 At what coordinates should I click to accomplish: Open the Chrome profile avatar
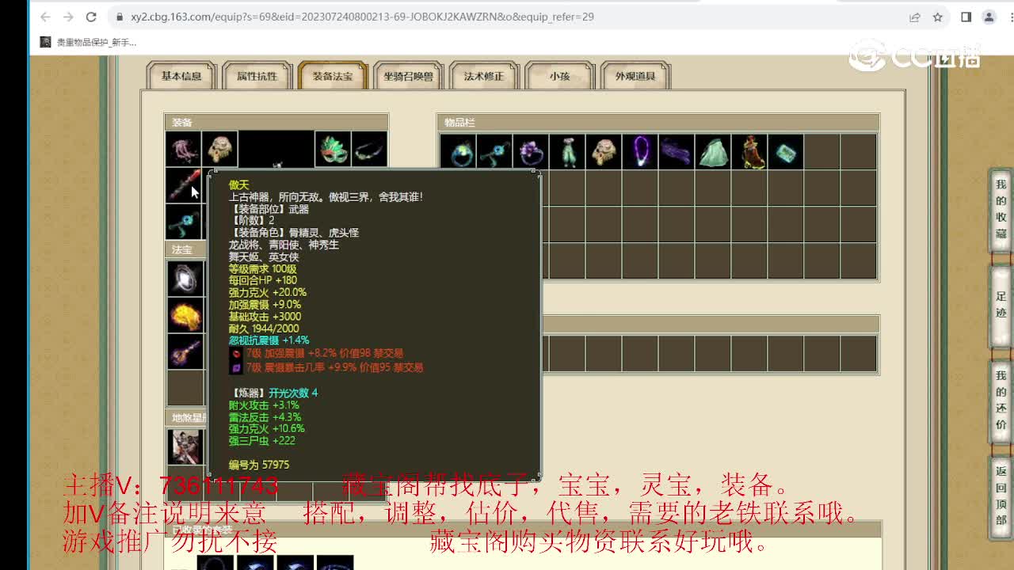pyautogui.click(x=989, y=17)
